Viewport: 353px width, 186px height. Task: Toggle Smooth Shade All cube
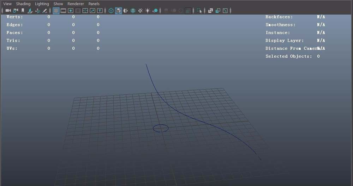tap(118, 11)
